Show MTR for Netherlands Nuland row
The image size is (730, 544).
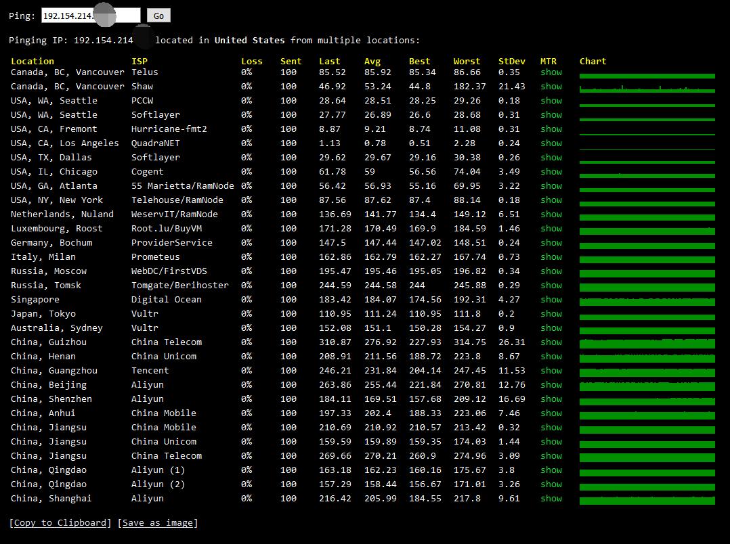pos(551,214)
